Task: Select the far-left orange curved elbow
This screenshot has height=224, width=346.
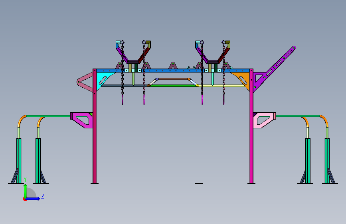Action: [x=22, y=121]
